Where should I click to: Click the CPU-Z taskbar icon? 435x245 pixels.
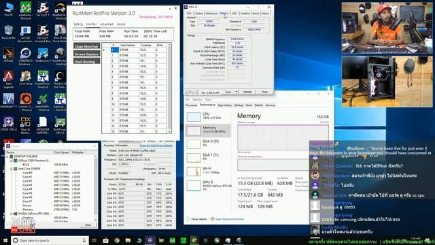pos(150,240)
